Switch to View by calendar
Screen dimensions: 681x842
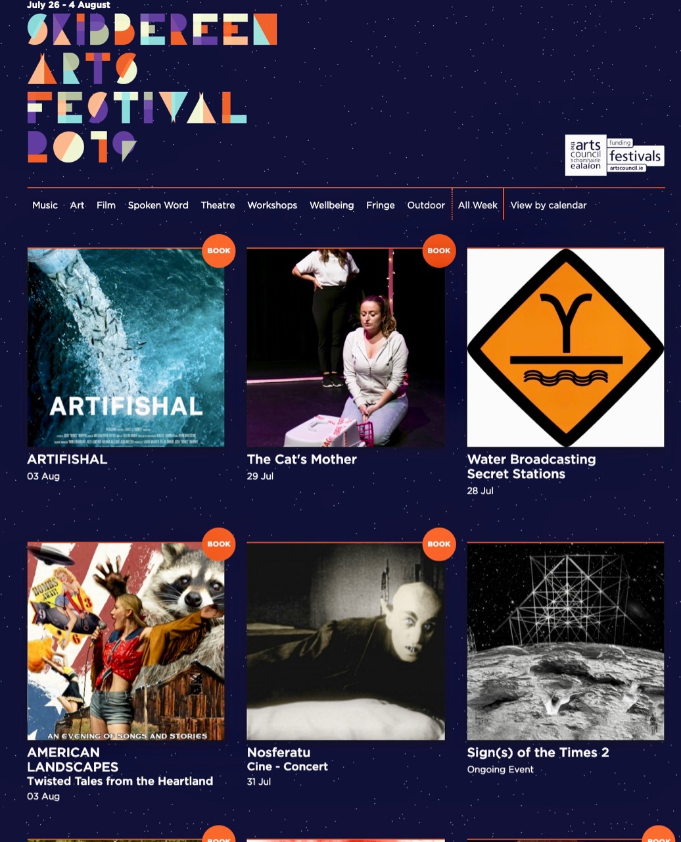pyautogui.click(x=548, y=205)
